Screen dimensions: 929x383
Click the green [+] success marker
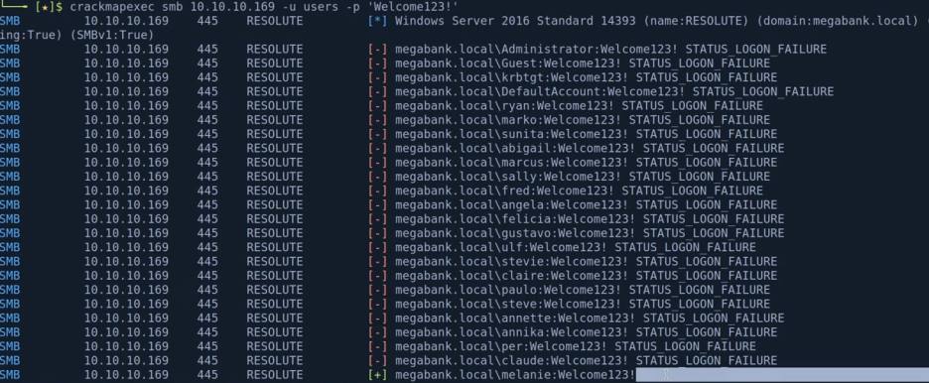[377, 375]
